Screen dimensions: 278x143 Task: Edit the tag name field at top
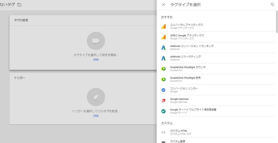[7, 5]
